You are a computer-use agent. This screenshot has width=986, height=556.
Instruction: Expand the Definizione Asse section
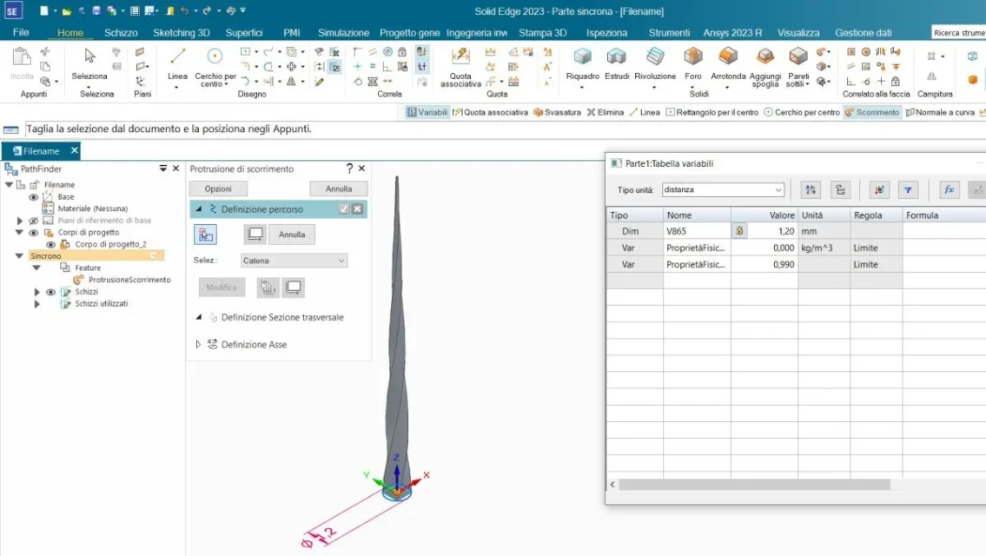[198, 345]
